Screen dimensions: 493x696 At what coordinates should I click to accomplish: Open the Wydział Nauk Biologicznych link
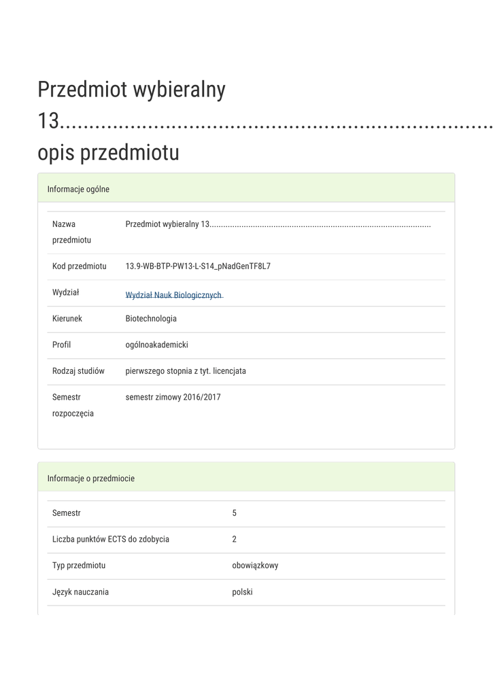click(x=173, y=295)
